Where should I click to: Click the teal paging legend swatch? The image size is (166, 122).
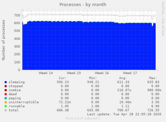tap(6, 98)
